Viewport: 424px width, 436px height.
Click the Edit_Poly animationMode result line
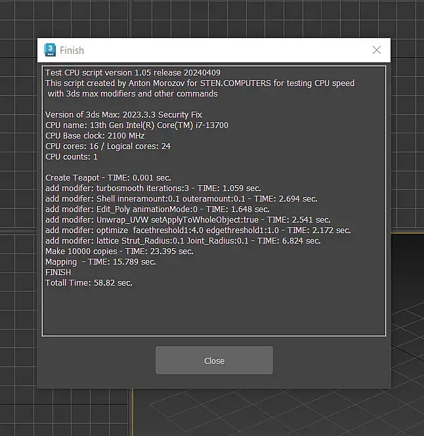[x=158, y=209]
